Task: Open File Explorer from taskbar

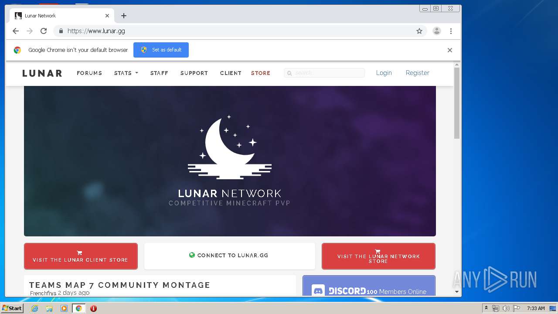Action: 49,308
